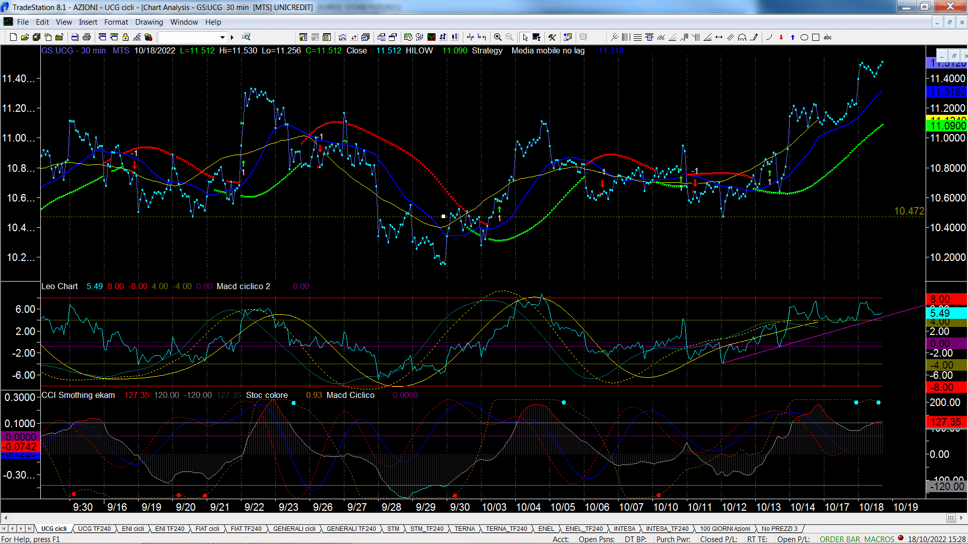Select the double-headed horizontal arrow tool
The width and height of the screenshot is (968, 544).
click(x=719, y=37)
